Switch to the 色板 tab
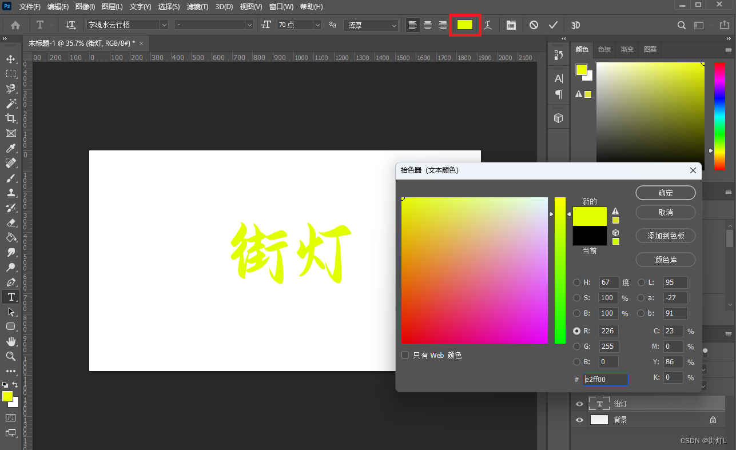The width and height of the screenshot is (736, 450). (604, 50)
